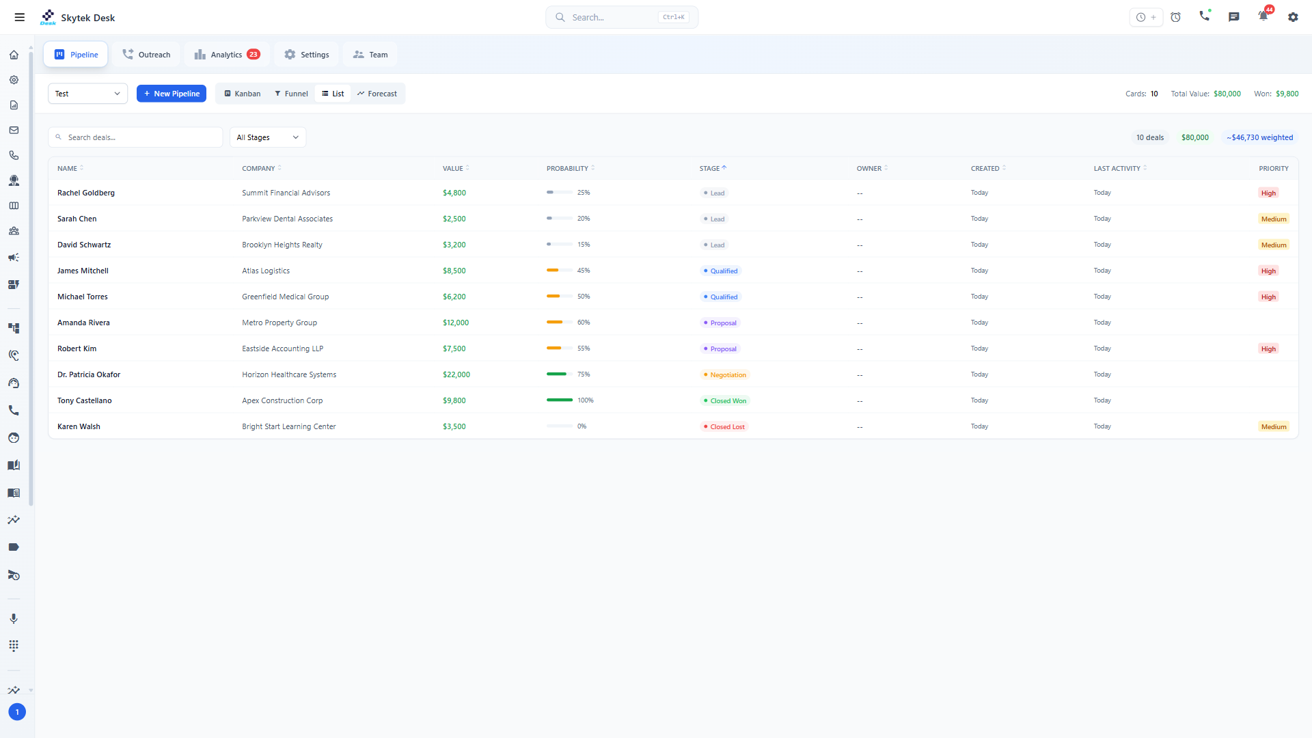The width and height of the screenshot is (1312, 738).
Task: Switch to the Analytics tab
Action: pyautogui.click(x=225, y=54)
